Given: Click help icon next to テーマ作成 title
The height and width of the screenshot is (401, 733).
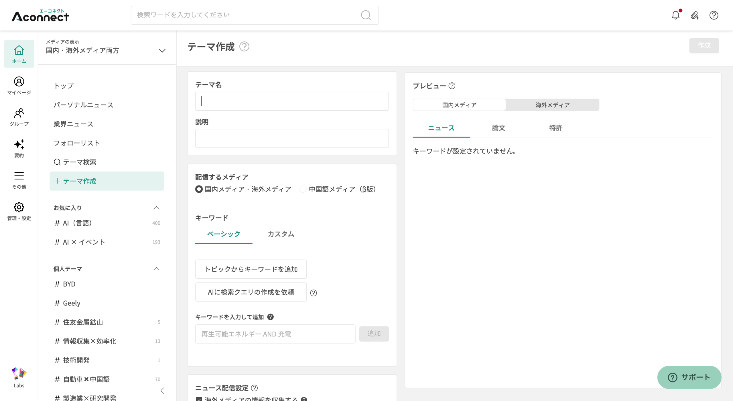Looking at the screenshot, I should (x=244, y=46).
